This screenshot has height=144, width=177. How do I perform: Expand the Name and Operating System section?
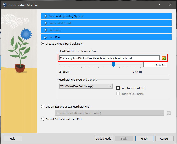pos(106,16)
